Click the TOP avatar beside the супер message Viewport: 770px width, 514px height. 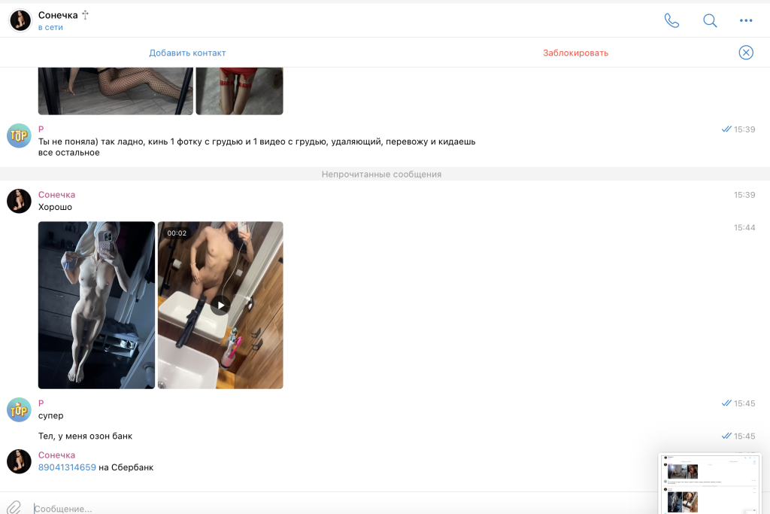[x=19, y=409]
